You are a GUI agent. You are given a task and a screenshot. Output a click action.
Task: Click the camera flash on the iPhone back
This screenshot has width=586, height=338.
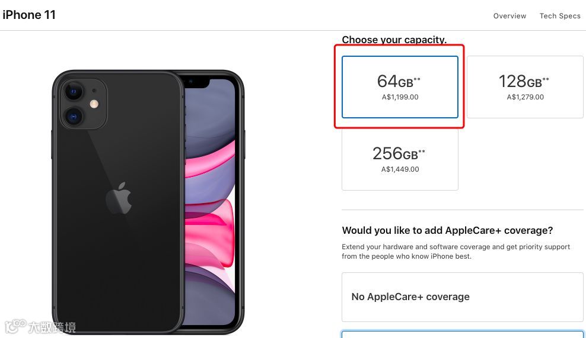(94, 104)
